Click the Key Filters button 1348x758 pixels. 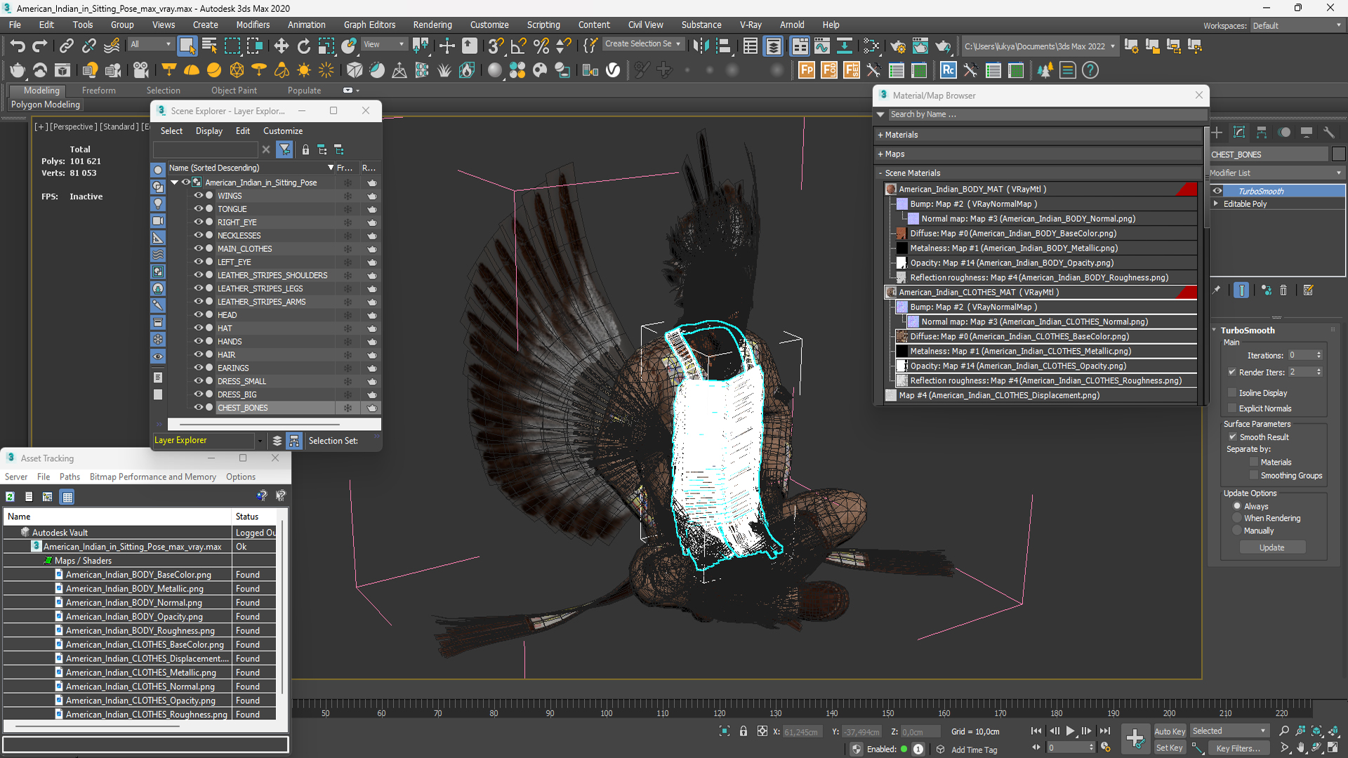(1238, 748)
